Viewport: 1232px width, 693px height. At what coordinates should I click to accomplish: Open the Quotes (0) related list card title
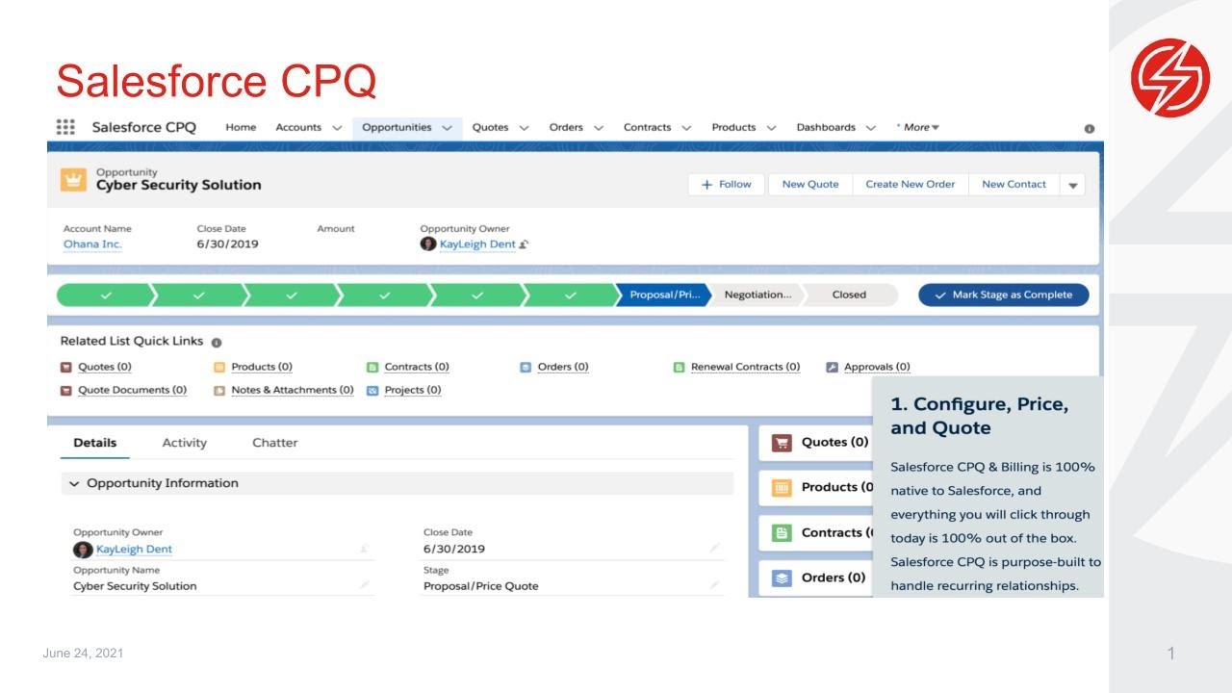tap(834, 443)
